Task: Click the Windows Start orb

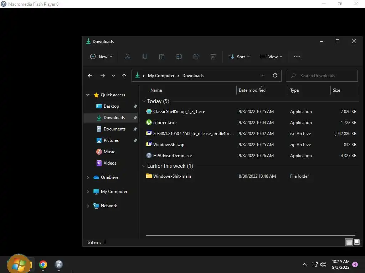Action: pos(19,264)
